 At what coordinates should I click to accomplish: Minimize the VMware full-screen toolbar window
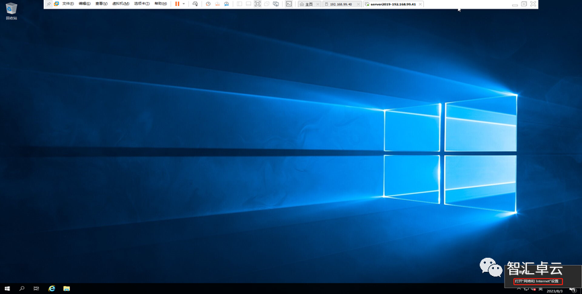515,4
